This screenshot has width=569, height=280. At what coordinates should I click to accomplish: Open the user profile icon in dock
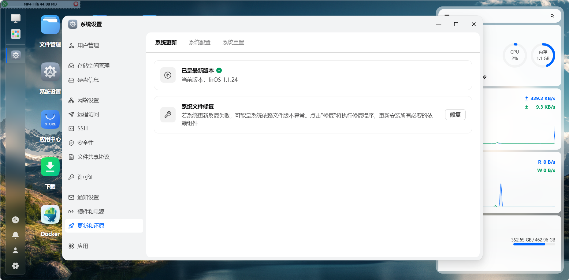[x=15, y=250]
